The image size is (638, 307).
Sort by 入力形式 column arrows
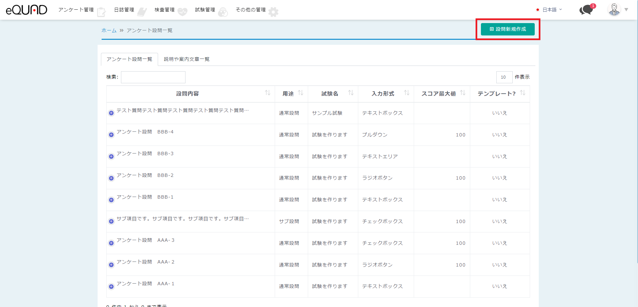[406, 93]
